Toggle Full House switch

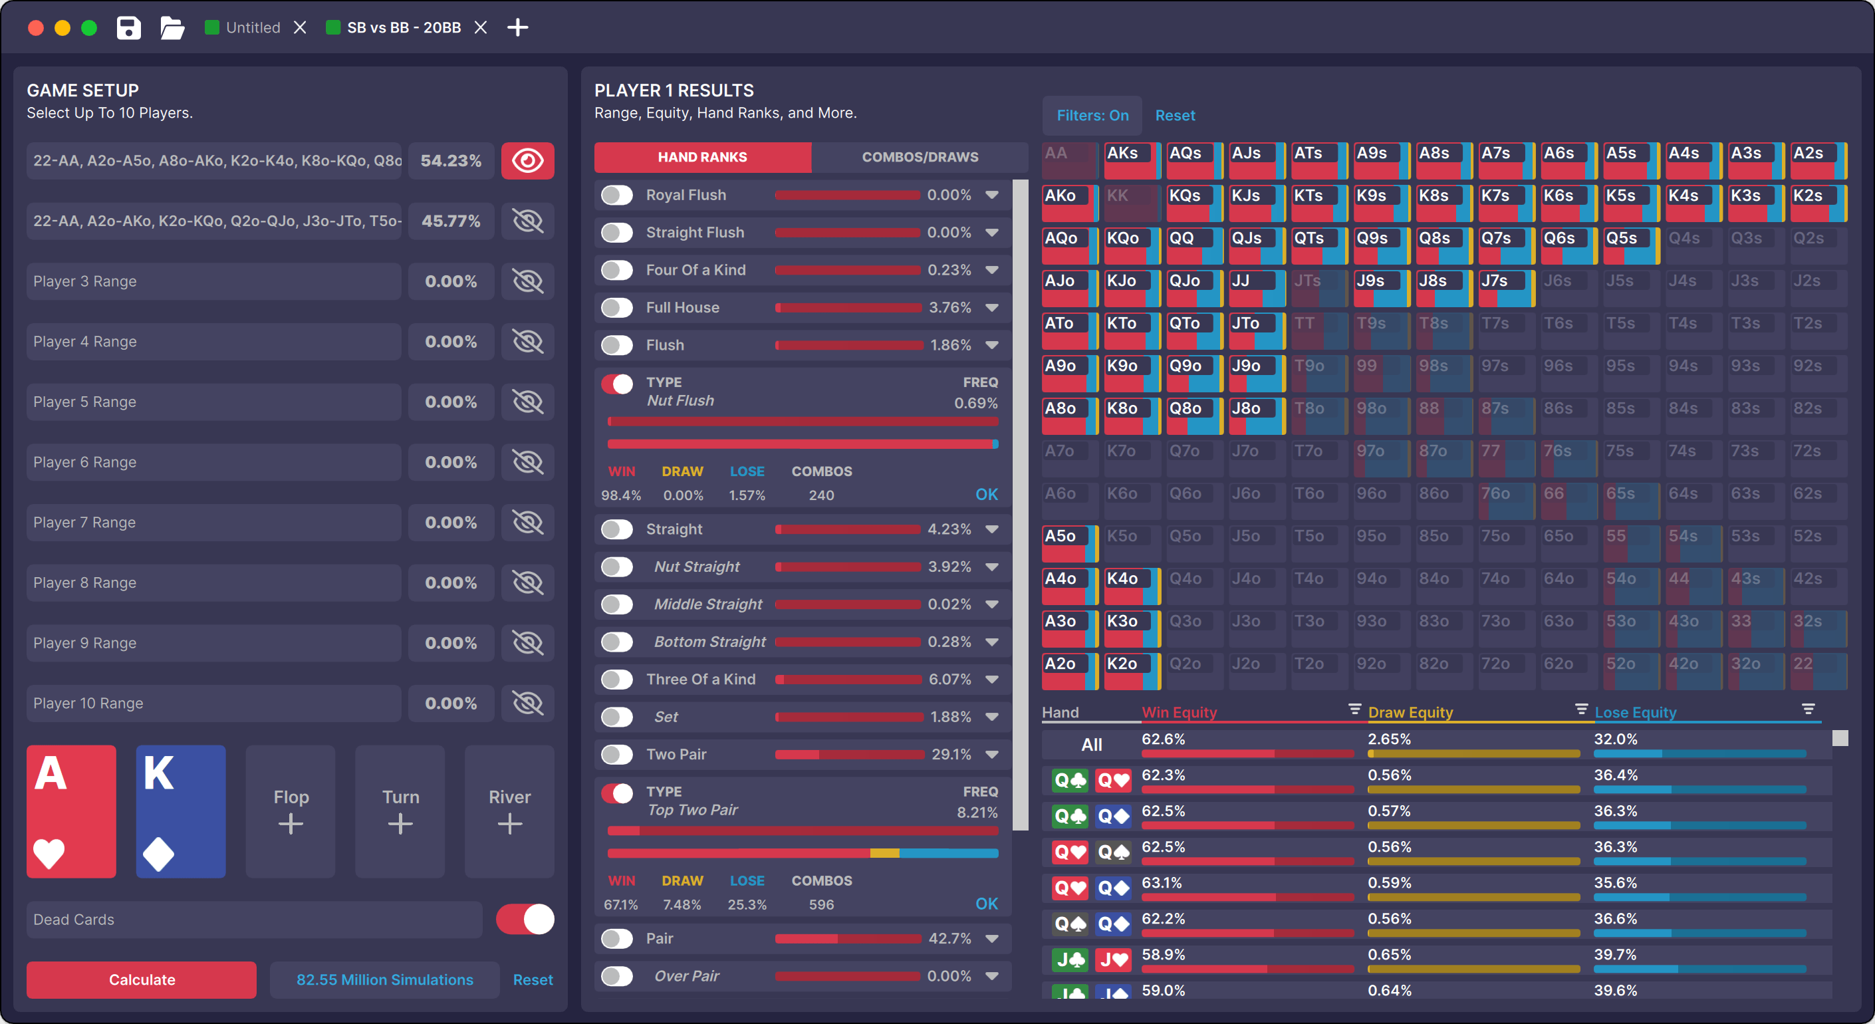pos(617,308)
